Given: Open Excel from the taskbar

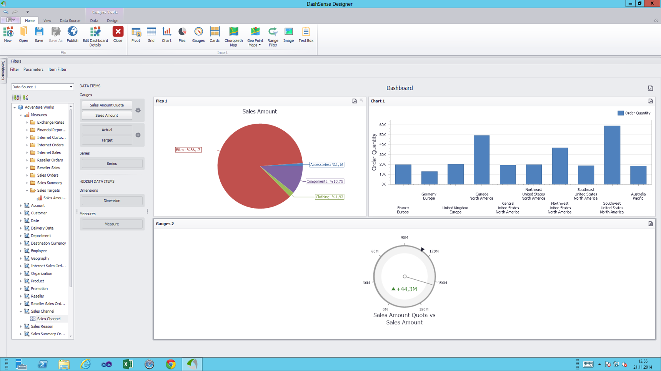Looking at the screenshot, I should [128, 364].
